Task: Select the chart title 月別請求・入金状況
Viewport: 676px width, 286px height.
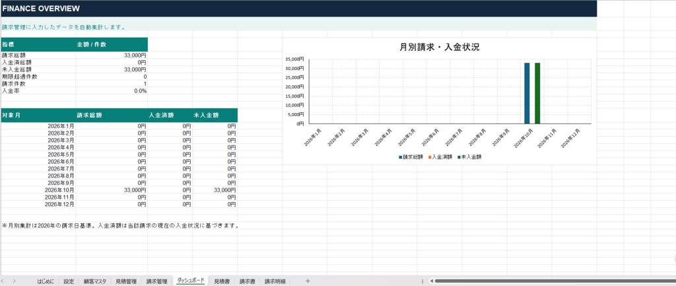Action: 439,48
